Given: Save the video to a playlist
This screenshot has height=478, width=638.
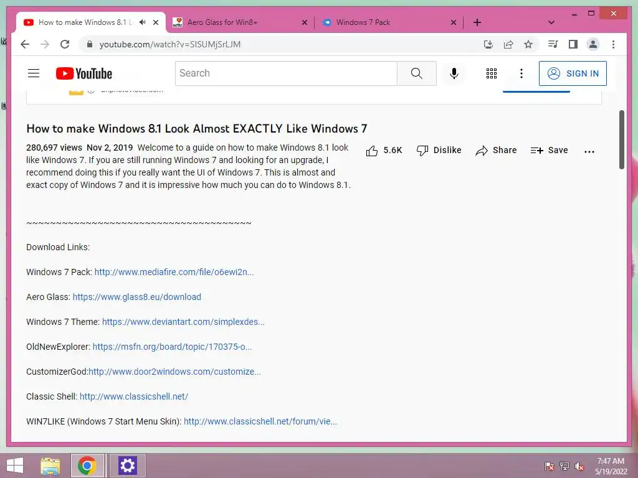Looking at the screenshot, I should (x=550, y=151).
